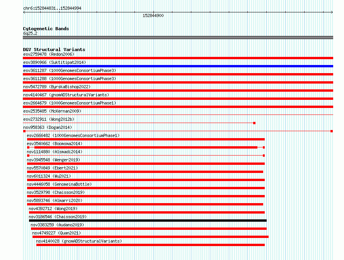Click the esv2759478 (Redon2006) variant label
344x260 pixels.
coord(49,54)
